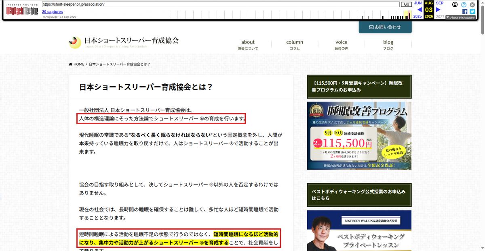This screenshot has width=485, height=251.
Task: Open ベストボディウォーキング プライベートレッスン banner
Action: point(359,231)
